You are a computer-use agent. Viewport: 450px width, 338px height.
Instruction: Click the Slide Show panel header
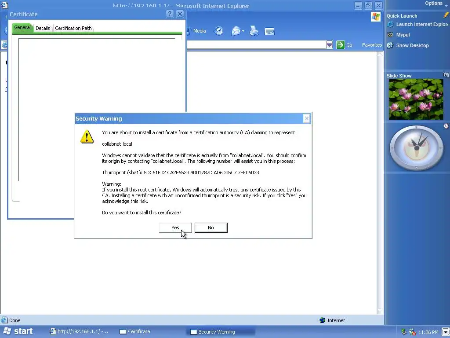(x=399, y=76)
